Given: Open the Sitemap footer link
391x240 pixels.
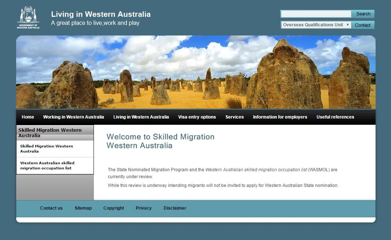Looking at the screenshot, I should [x=83, y=208].
